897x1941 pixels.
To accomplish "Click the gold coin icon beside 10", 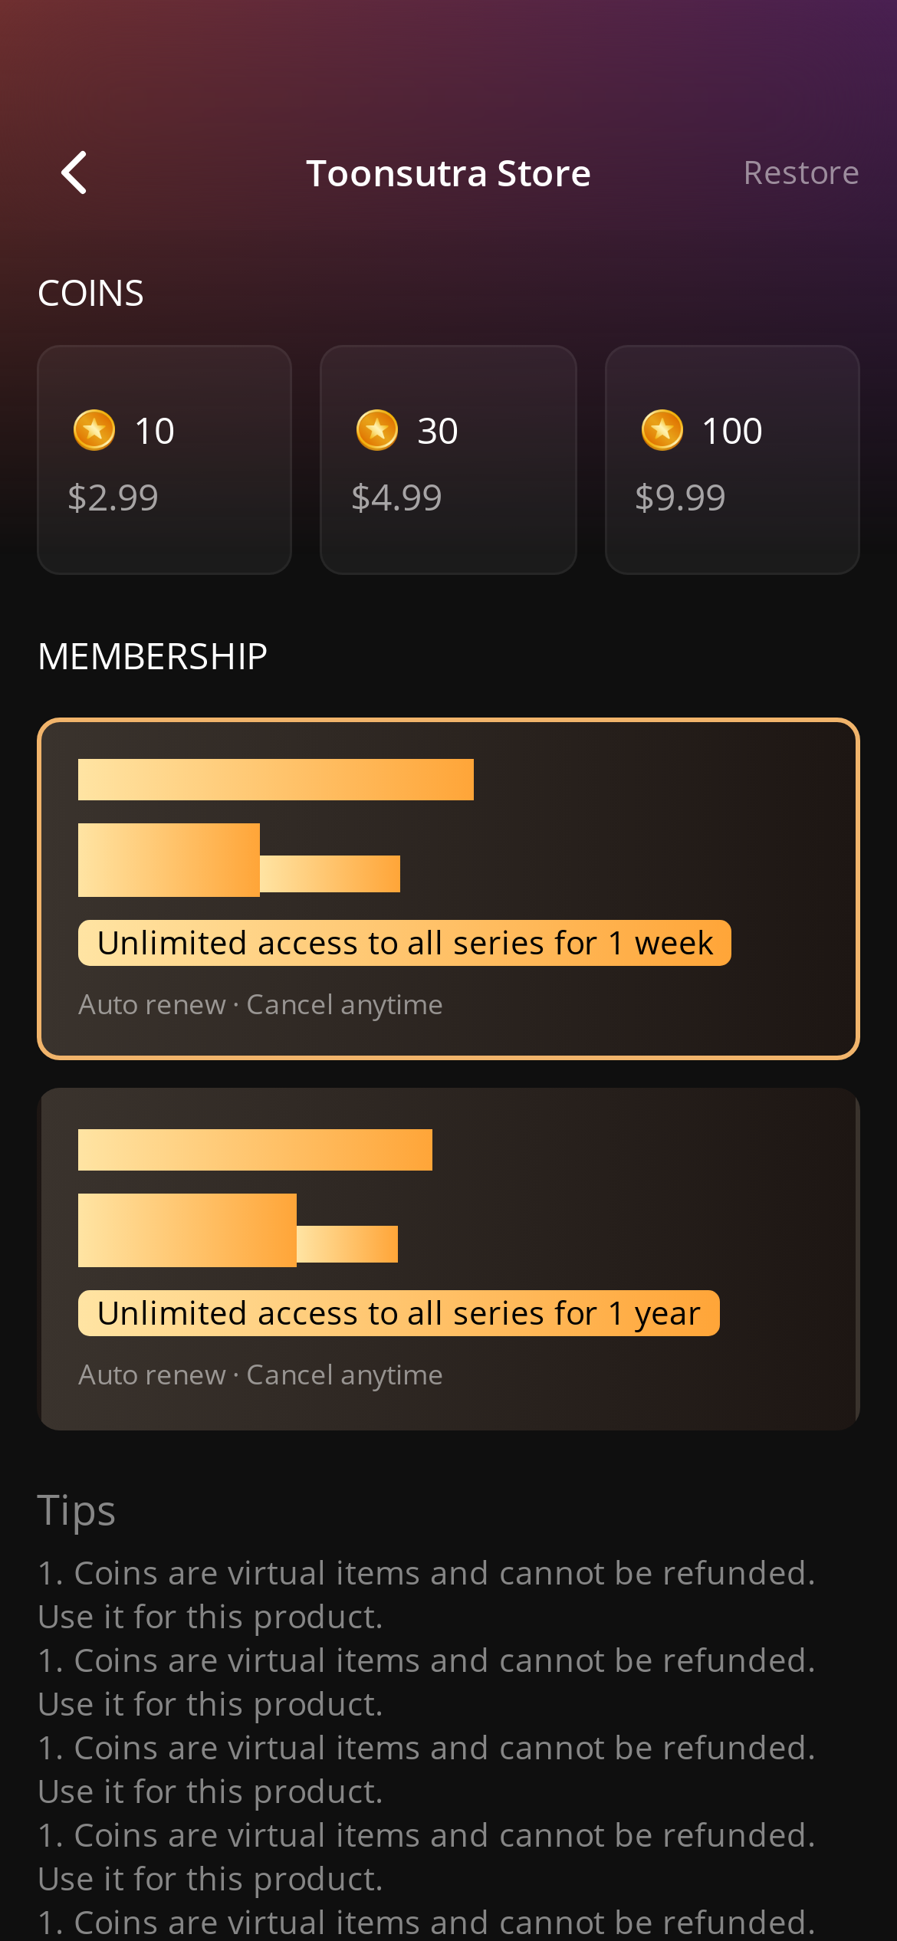I will [x=94, y=430].
